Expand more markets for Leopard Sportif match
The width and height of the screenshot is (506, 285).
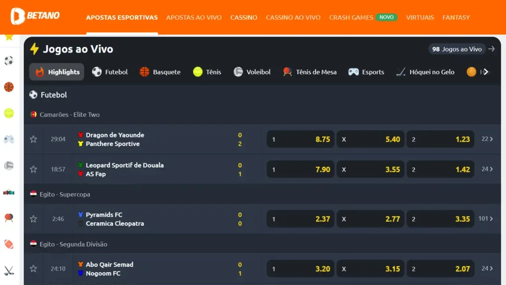point(486,169)
